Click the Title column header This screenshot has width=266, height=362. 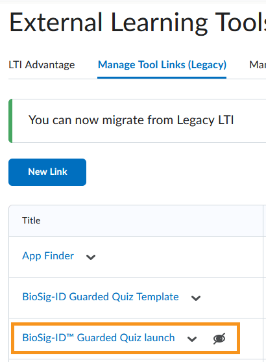tap(31, 220)
